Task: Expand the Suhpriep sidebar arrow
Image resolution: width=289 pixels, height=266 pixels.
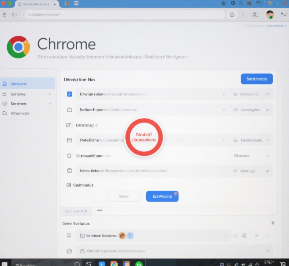Action: (50, 94)
